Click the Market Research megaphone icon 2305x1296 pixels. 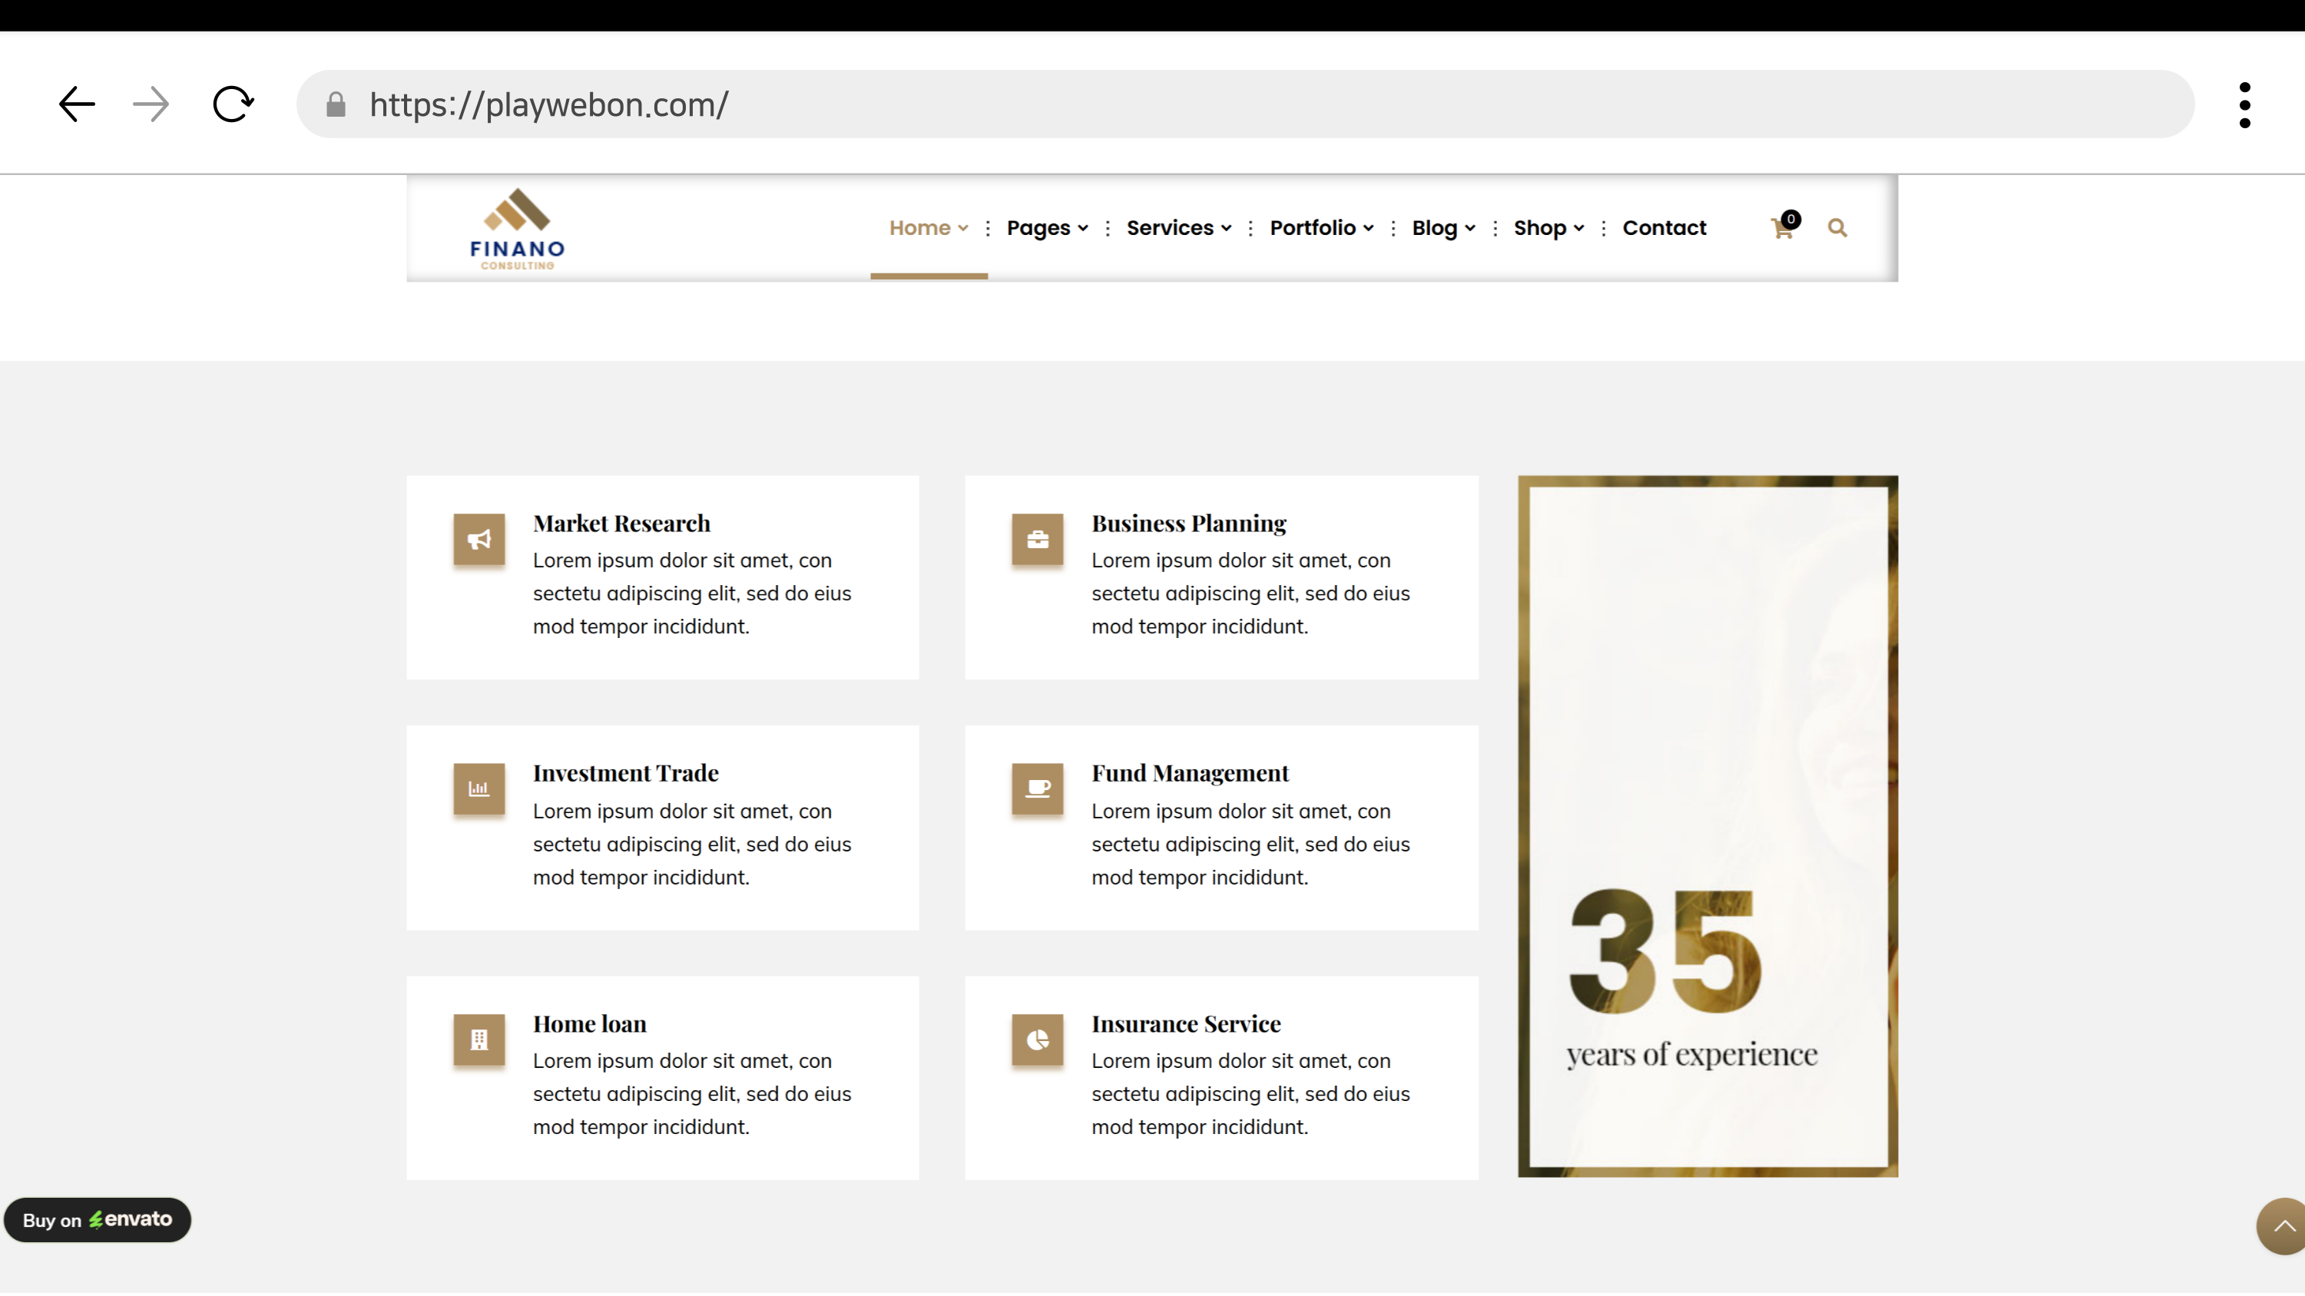pyautogui.click(x=479, y=539)
